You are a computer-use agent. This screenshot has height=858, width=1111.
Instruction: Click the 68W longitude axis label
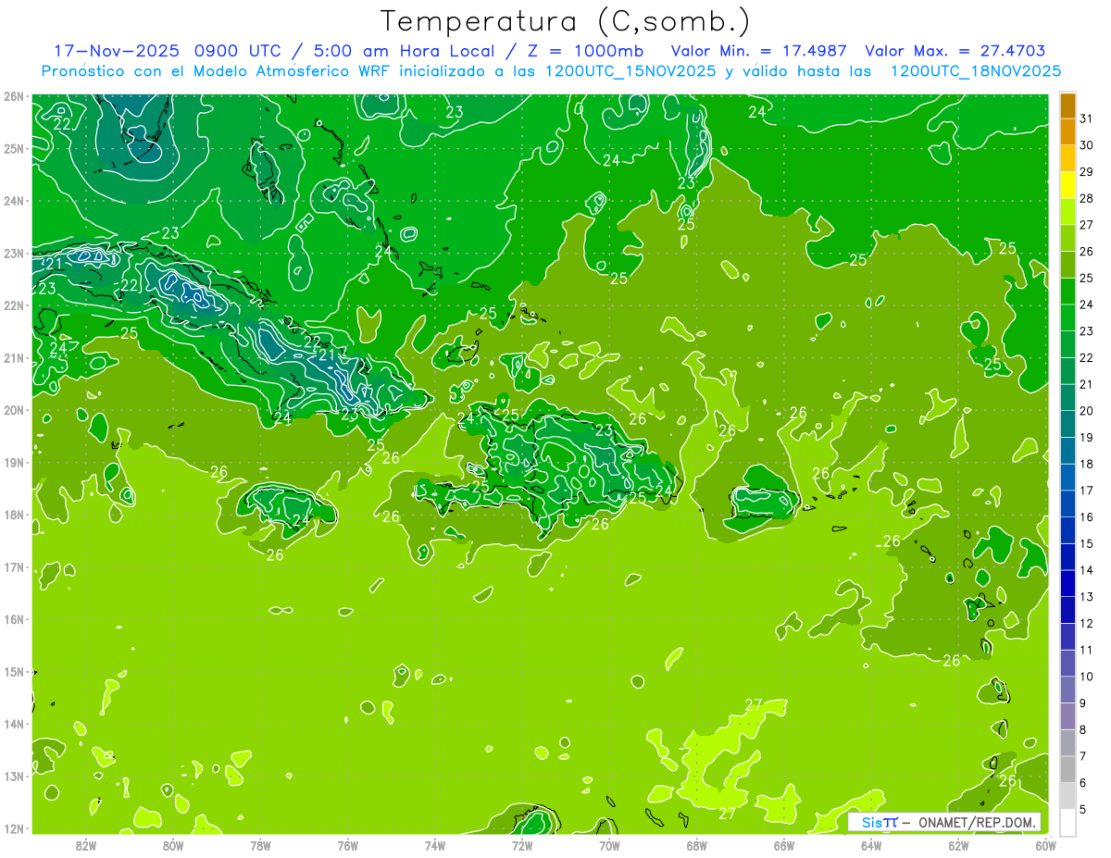pos(696,845)
